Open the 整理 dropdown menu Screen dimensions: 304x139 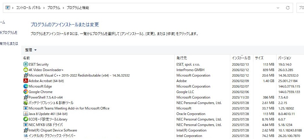tap(31, 50)
